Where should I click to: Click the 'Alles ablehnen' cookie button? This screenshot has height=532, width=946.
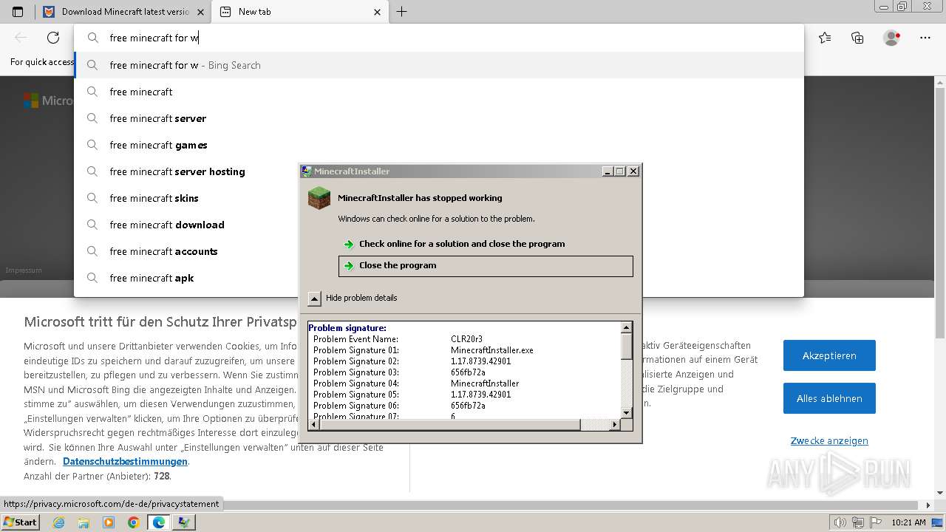click(829, 398)
